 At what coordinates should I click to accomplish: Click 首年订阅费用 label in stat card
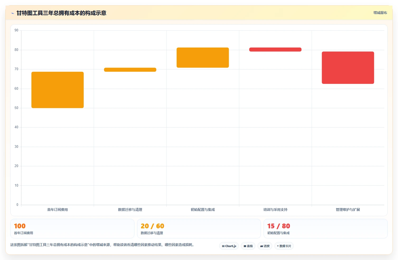point(24,233)
